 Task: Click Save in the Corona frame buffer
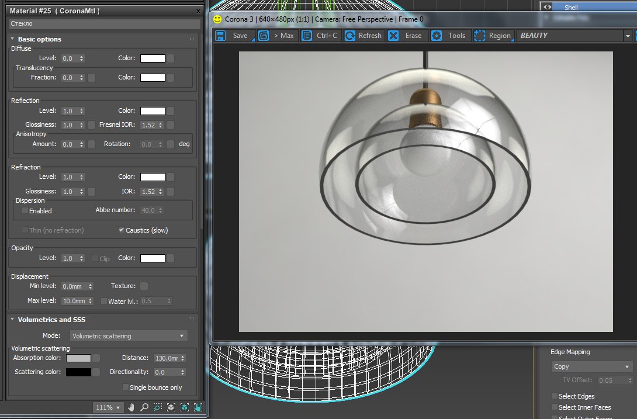click(x=233, y=36)
